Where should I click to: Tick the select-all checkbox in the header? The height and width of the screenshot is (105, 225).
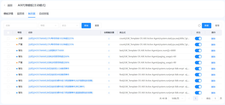(8, 33)
